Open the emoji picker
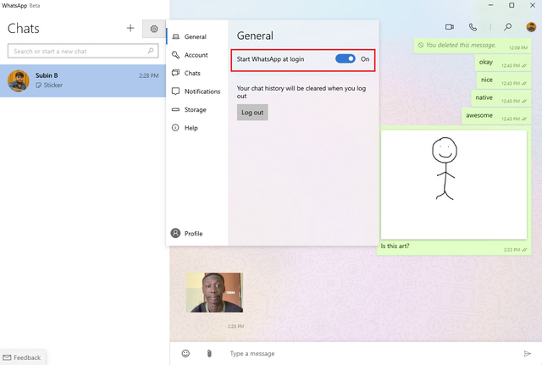This screenshot has height=365, width=542. coord(185,353)
